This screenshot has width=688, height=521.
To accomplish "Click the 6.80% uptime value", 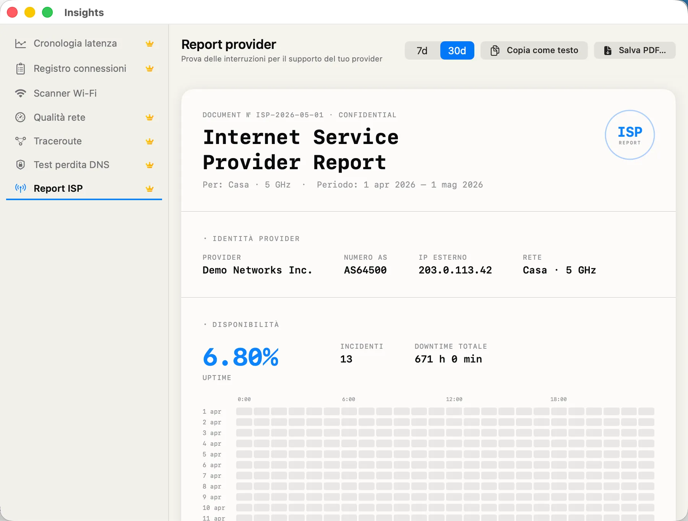I will pos(241,358).
